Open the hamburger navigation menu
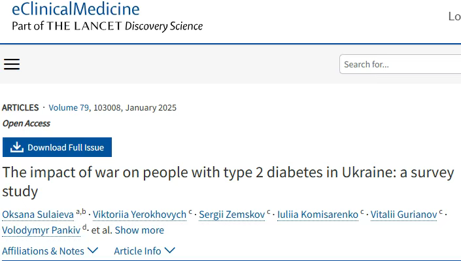461x261 pixels. click(12, 64)
